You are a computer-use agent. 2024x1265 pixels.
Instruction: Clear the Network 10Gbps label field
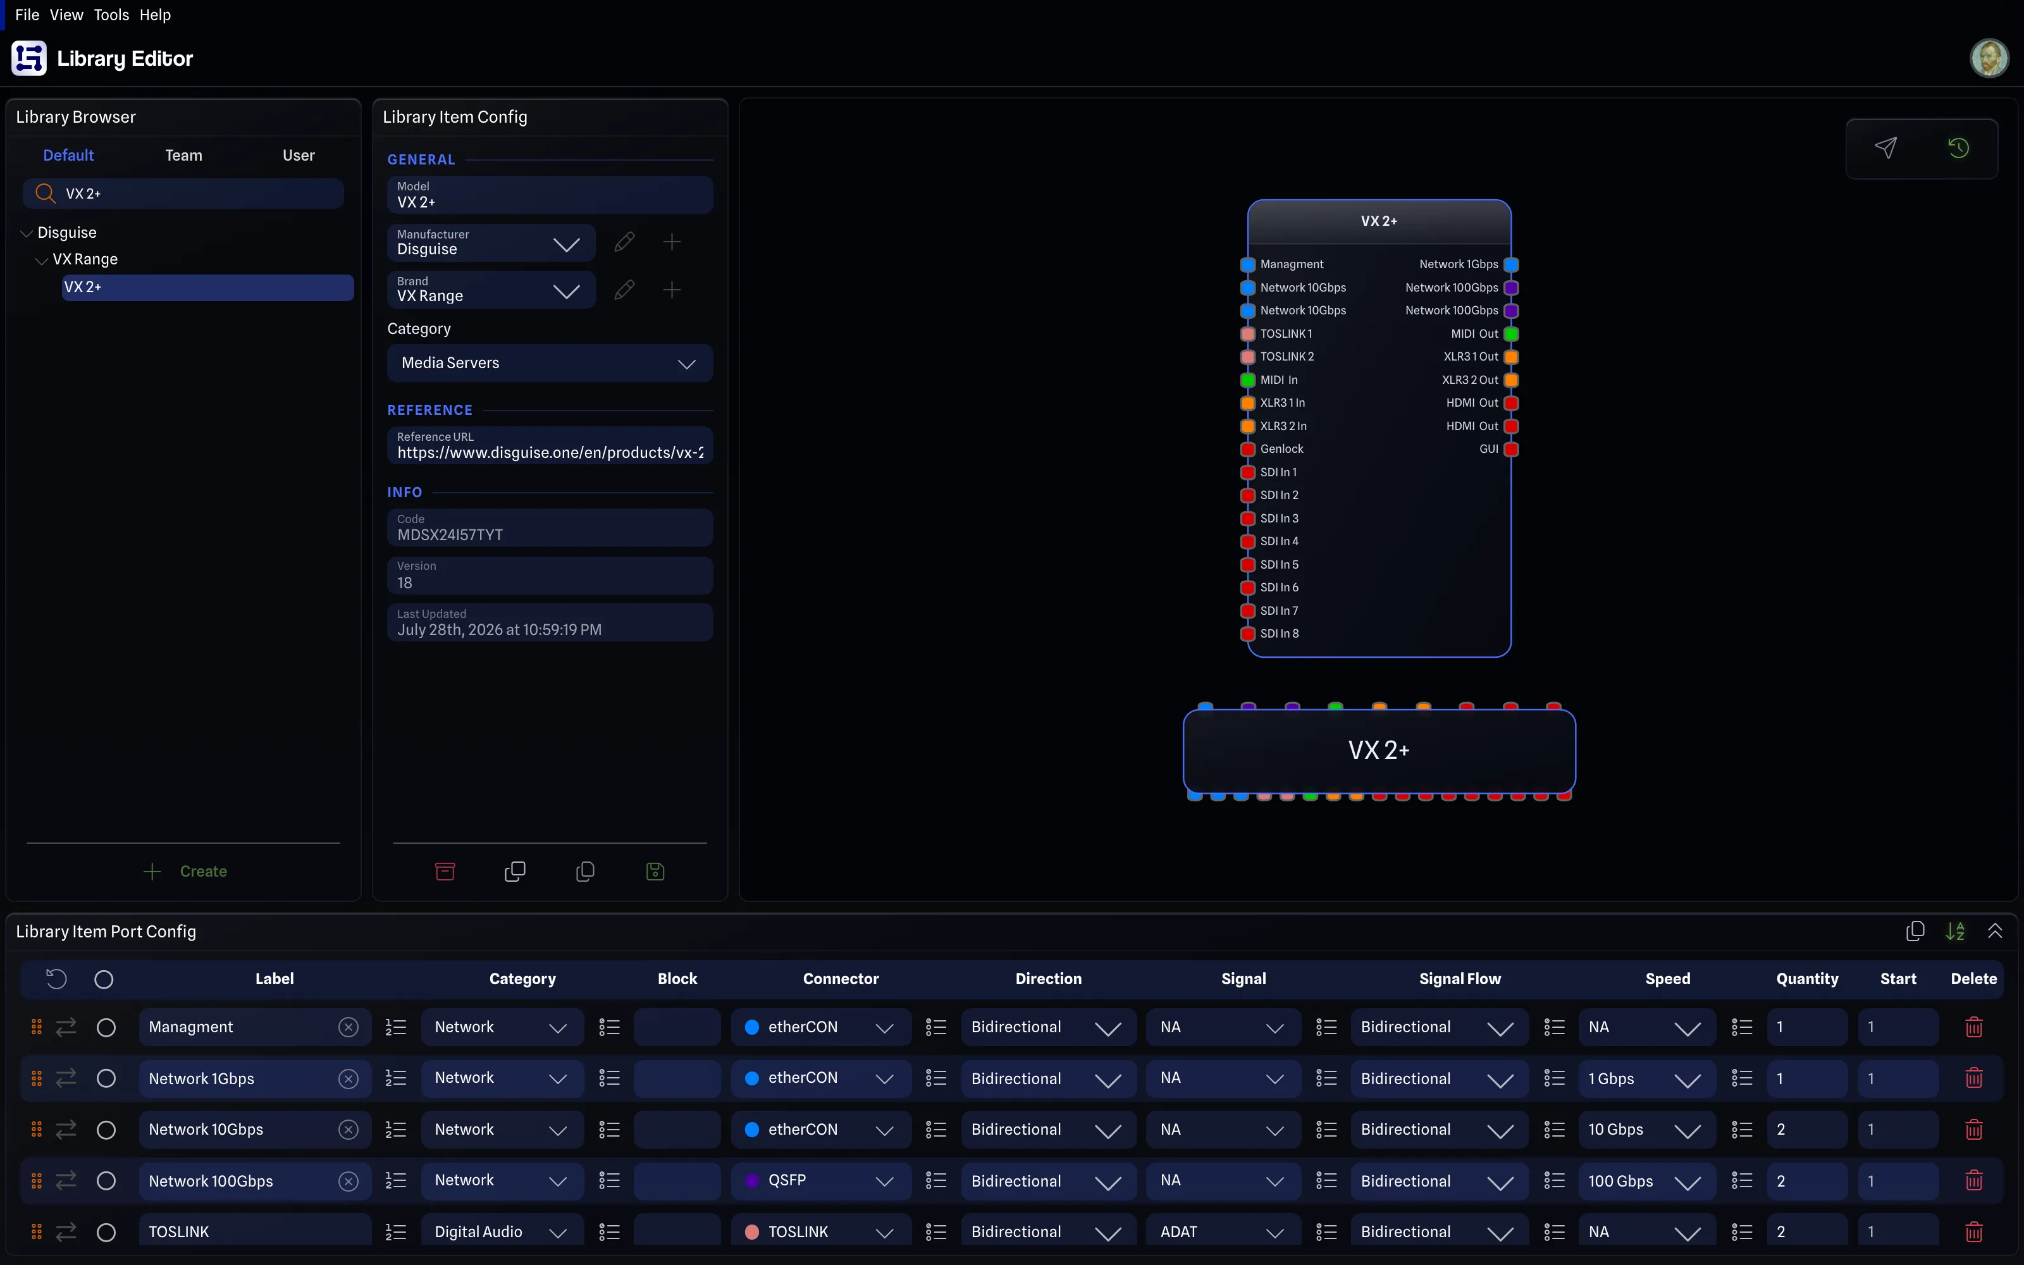coord(349,1130)
